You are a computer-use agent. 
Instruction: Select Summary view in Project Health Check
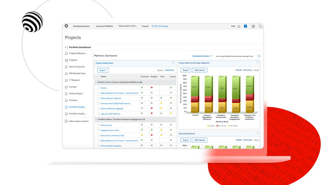(x=170, y=70)
